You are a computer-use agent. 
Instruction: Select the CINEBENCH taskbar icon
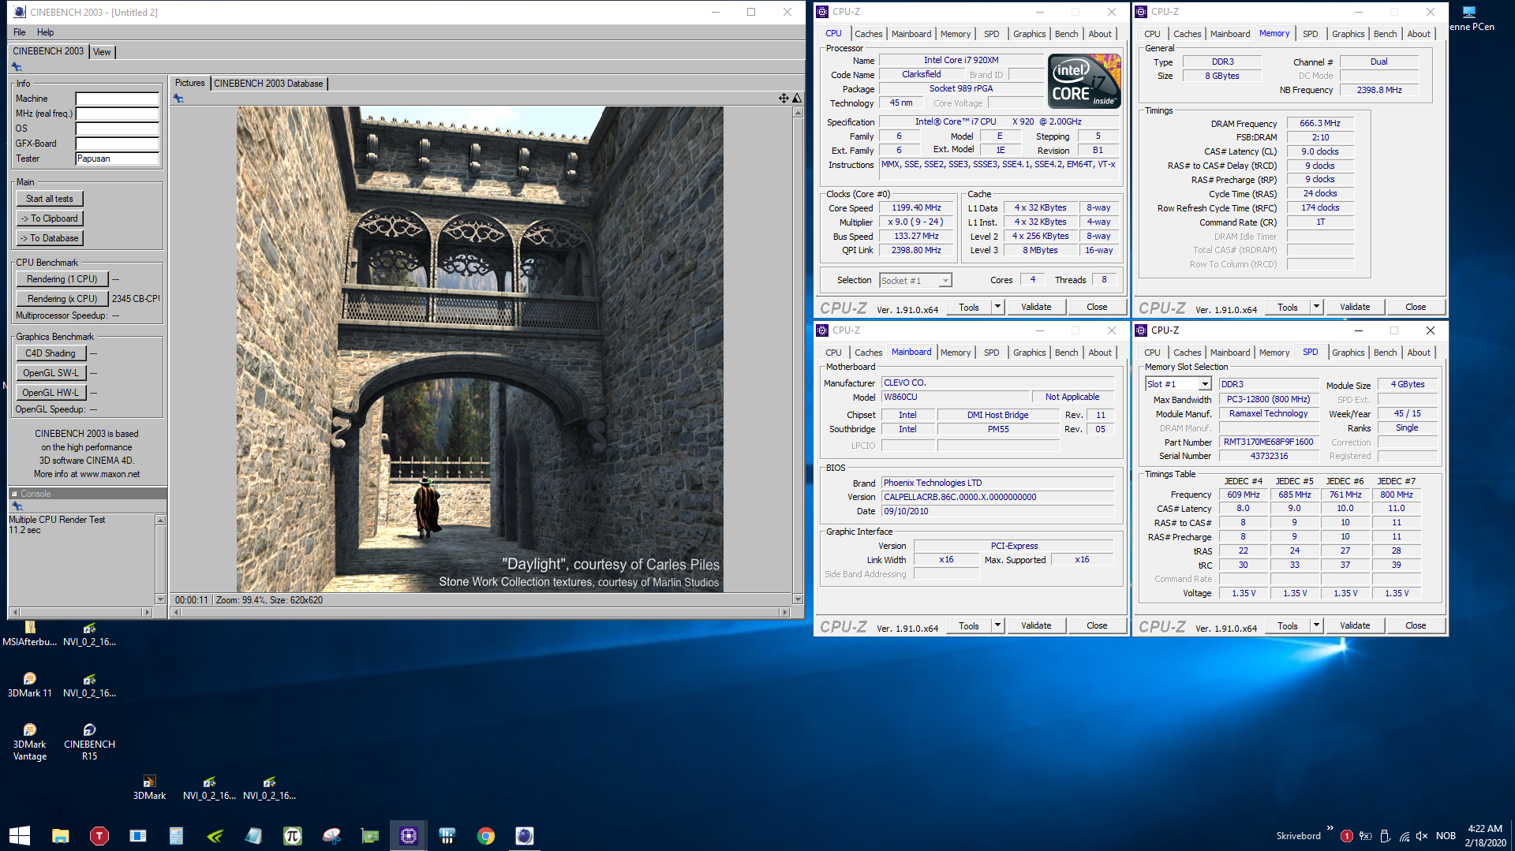pyautogui.click(x=525, y=835)
